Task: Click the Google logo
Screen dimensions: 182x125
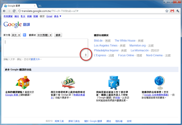Action: [12, 24]
